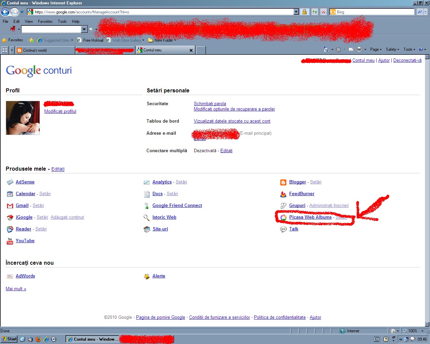
Task: Click the Alerte bell icon
Action: [146, 276]
